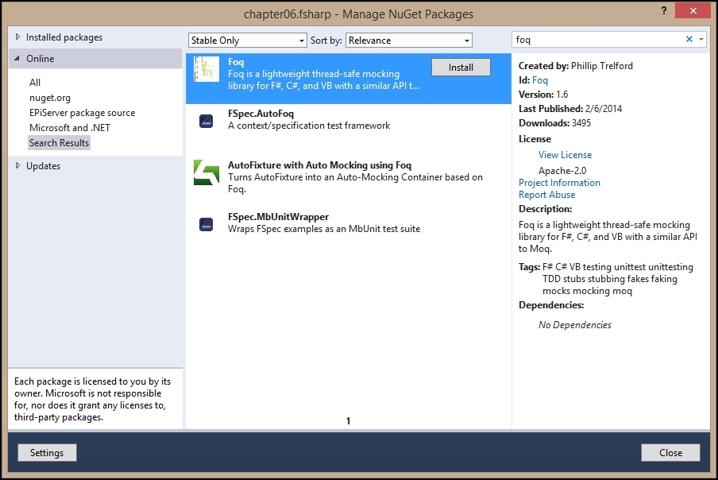The height and width of the screenshot is (480, 718).
Task: Click the FSpec.MbUnitWrapper package icon
Action: pyautogui.click(x=206, y=224)
